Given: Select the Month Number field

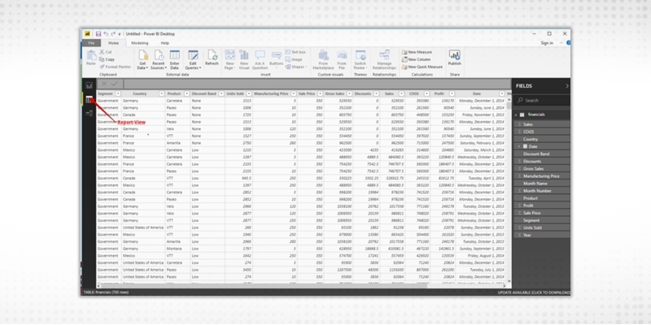Looking at the screenshot, I should coord(541,191).
